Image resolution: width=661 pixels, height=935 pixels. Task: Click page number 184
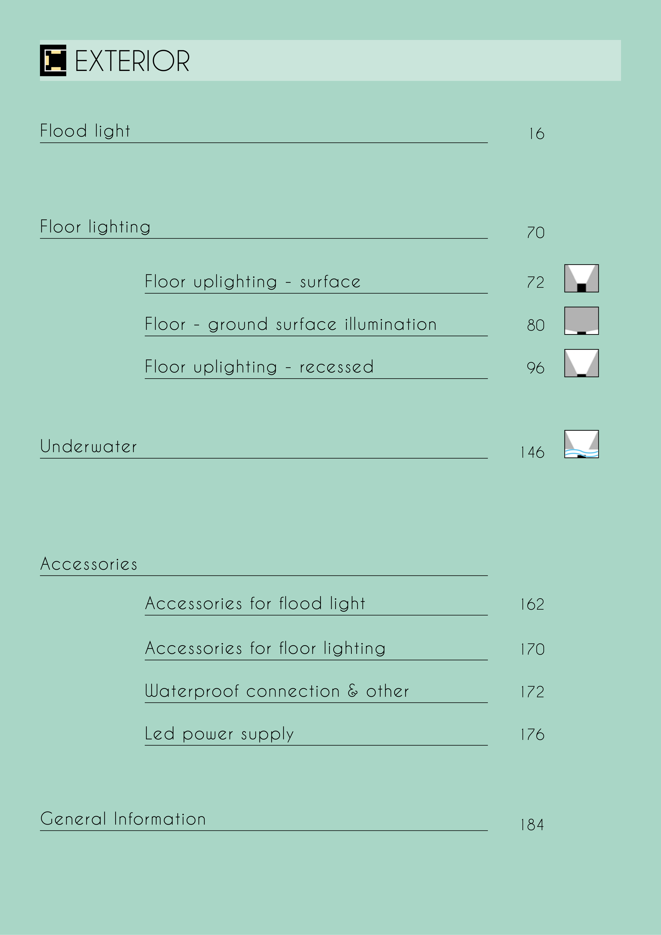pos(532,825)
